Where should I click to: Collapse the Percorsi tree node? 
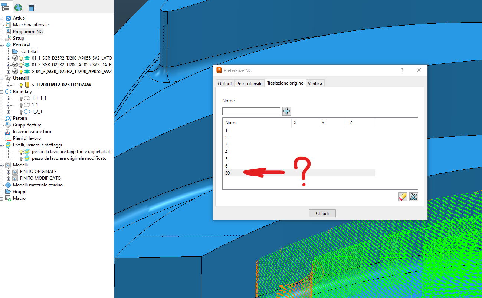(x=2, y=45)
